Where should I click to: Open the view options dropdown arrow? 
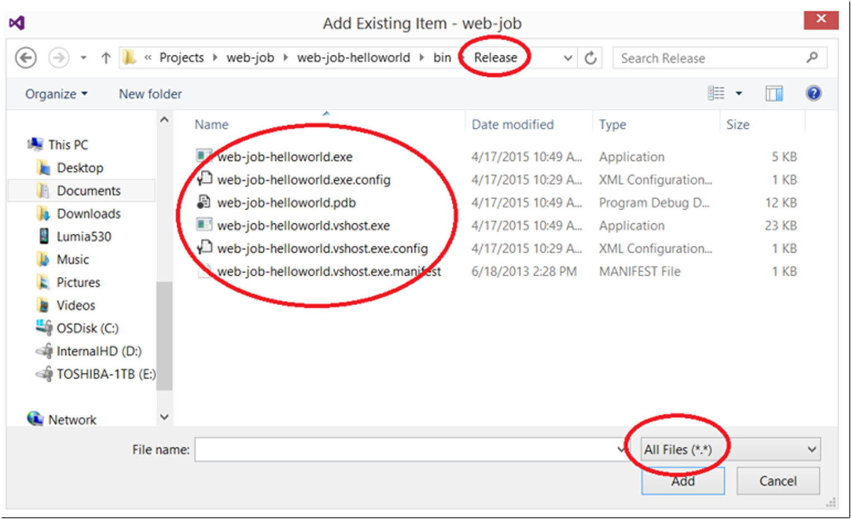(739, 94)
